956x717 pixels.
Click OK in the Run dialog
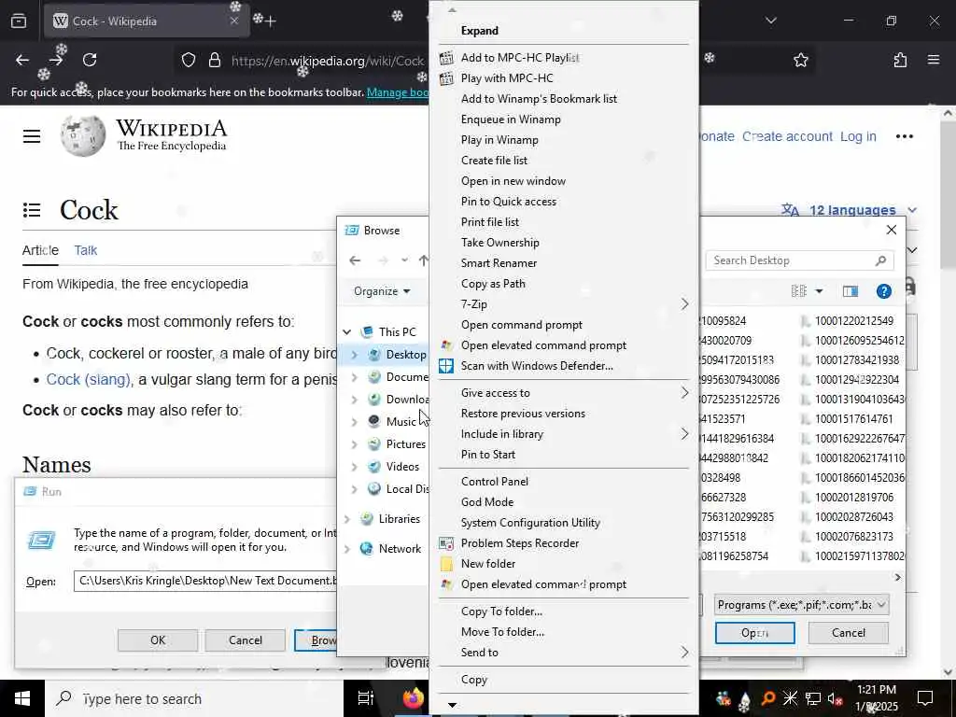[157, 640]
